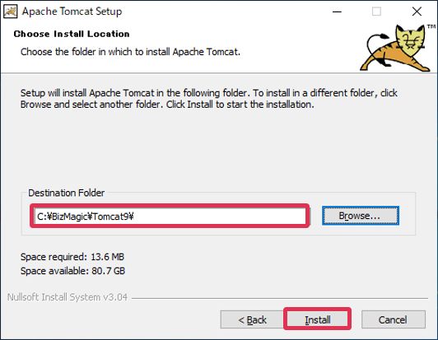
Task: Start installation with the Install button
Action: click(x=317, y=319)
